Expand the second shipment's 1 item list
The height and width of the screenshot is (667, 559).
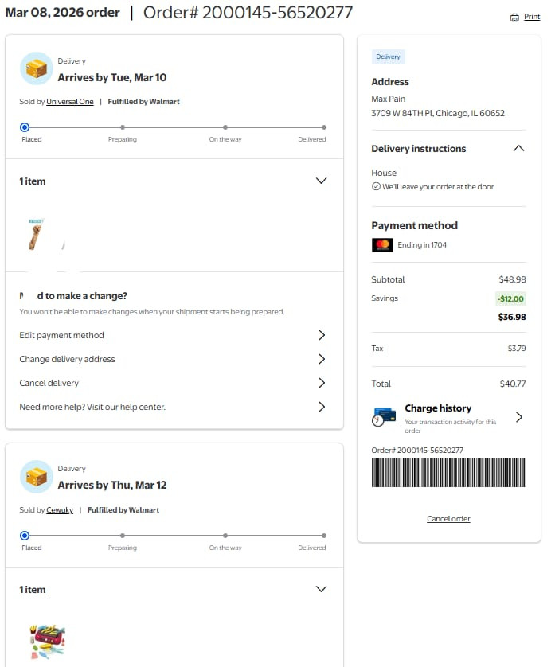(321, 589)
